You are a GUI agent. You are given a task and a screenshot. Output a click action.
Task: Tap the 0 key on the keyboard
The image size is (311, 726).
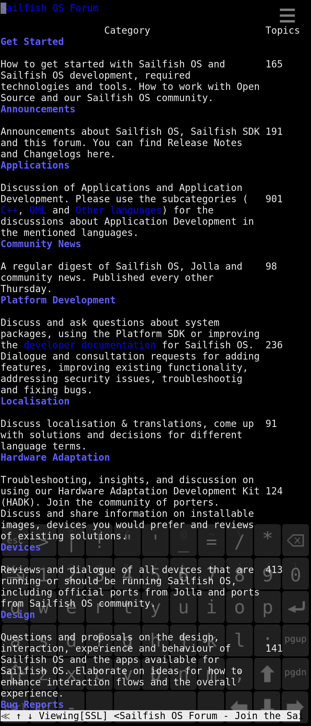tap(295, 574)
